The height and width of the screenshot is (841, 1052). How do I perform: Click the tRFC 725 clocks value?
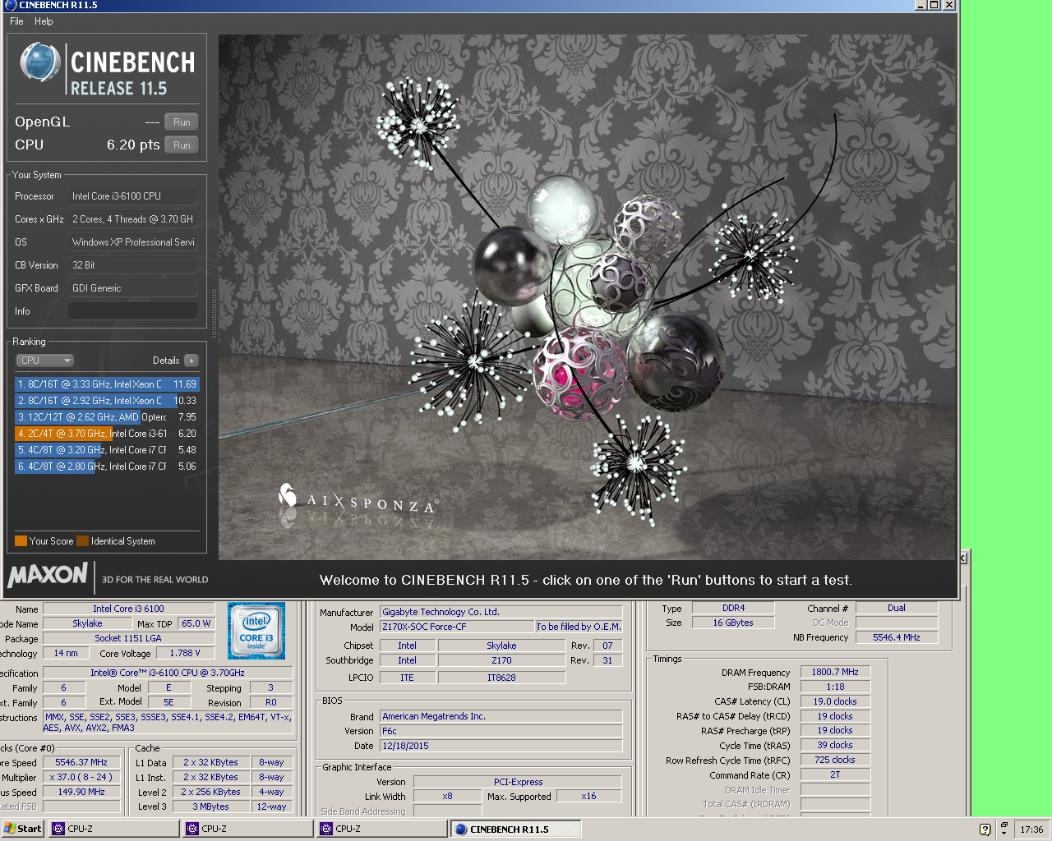(835, 761)
